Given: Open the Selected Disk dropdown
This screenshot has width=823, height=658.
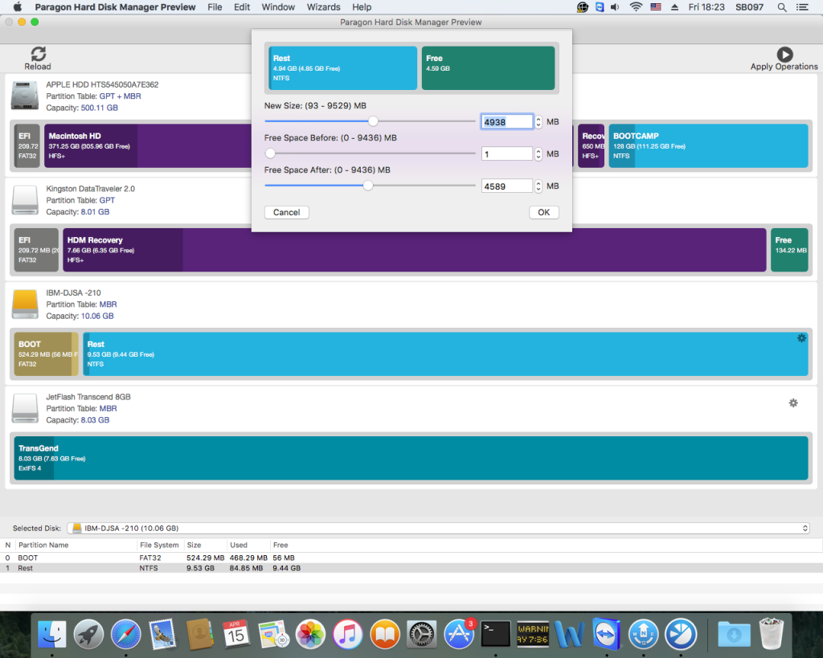Looking at the screenshot, I should 438,529.
